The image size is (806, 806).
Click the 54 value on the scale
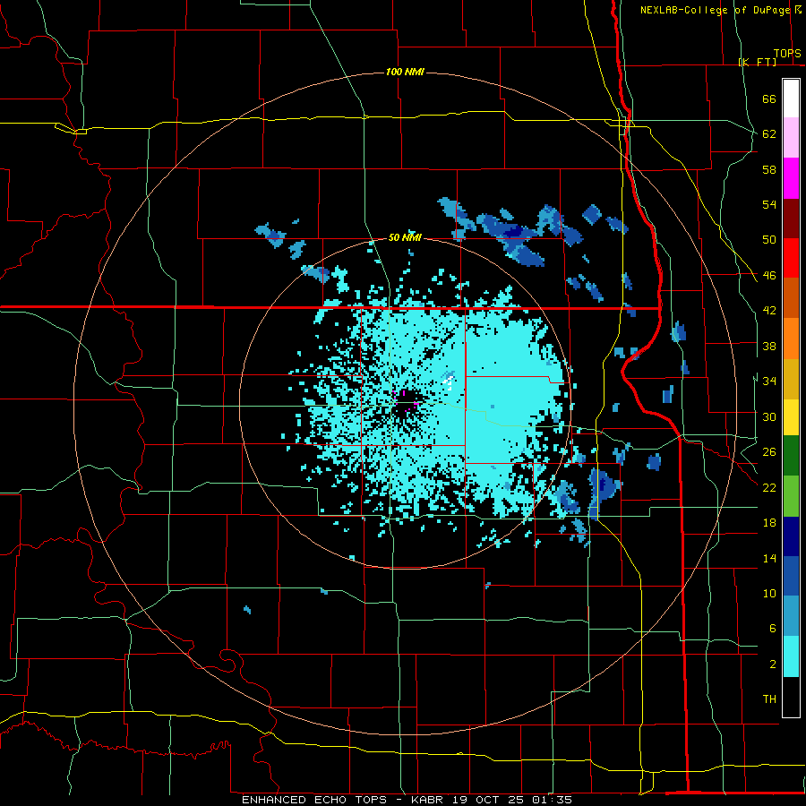tap(769, 204)
